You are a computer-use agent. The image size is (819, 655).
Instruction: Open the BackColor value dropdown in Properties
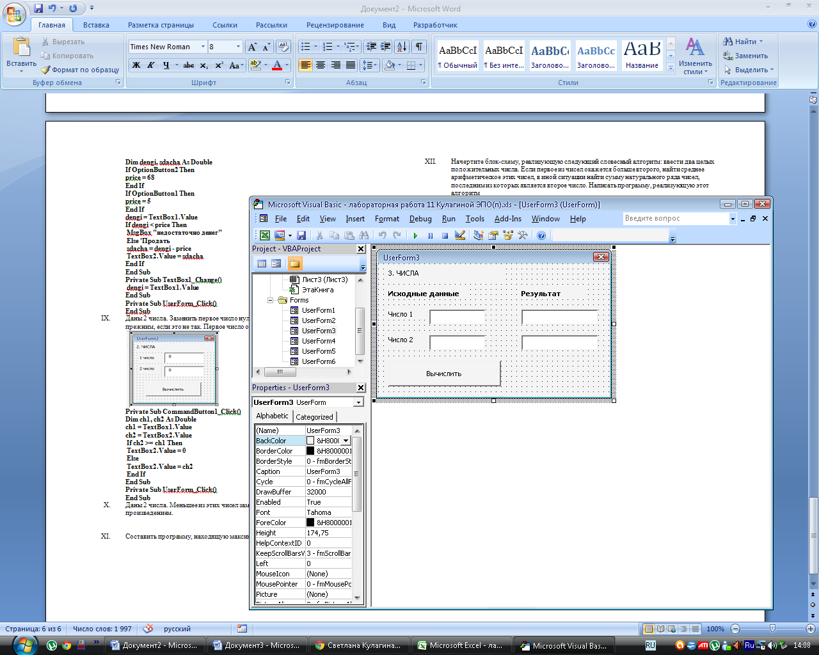point(346,441)
